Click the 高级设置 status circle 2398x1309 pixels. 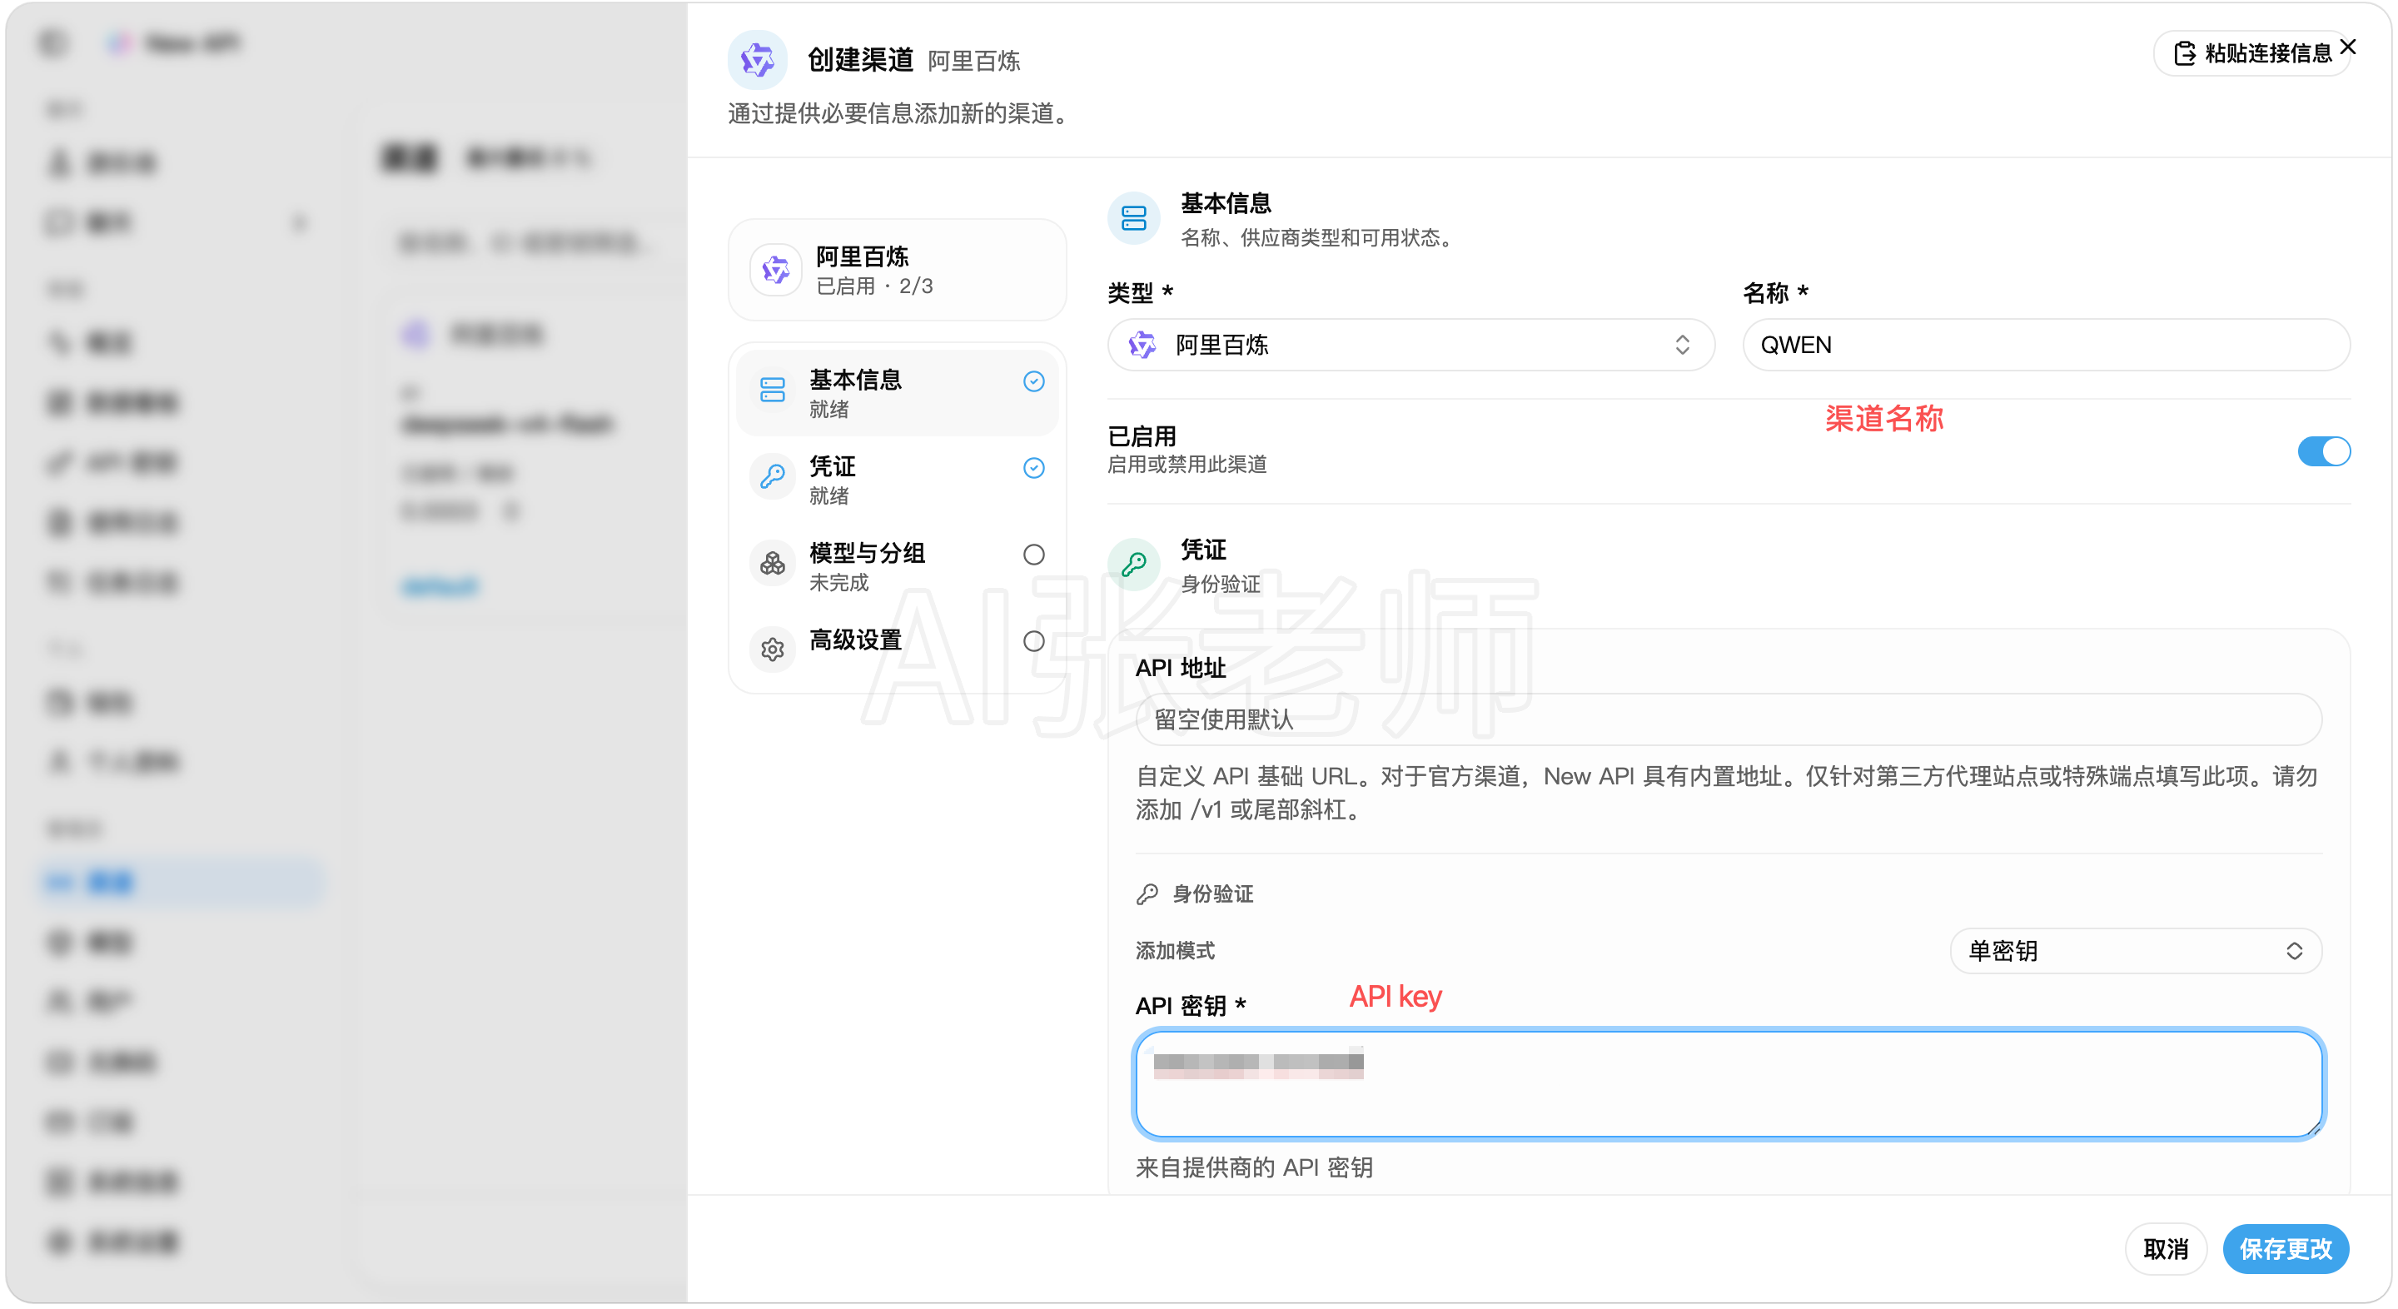pyautogui.click(x=1033, y=640)
